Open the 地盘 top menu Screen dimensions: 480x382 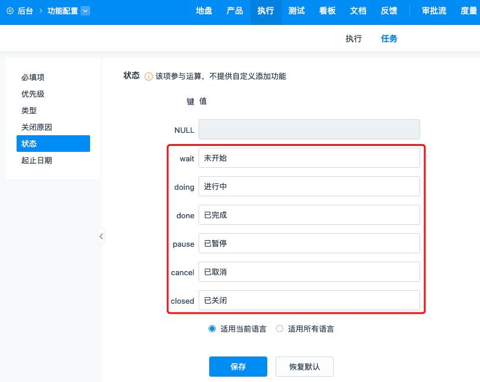click(x=204, y=11)
